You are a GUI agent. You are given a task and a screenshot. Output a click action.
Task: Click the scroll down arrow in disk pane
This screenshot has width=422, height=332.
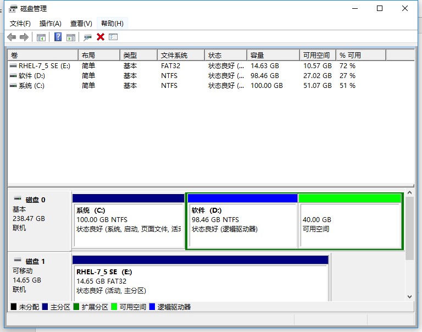point(409,296)
